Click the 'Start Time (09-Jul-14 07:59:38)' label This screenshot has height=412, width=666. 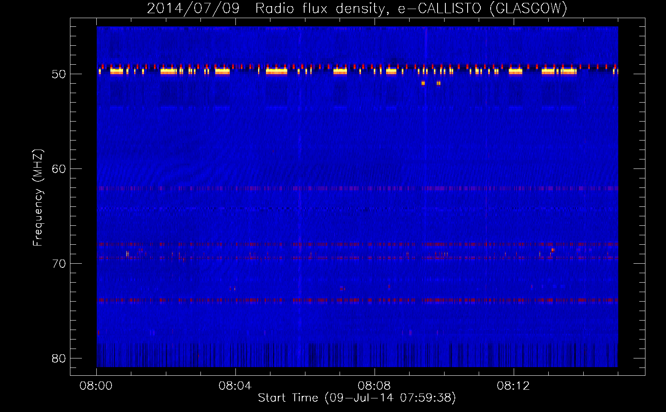(x=357, y=398)
